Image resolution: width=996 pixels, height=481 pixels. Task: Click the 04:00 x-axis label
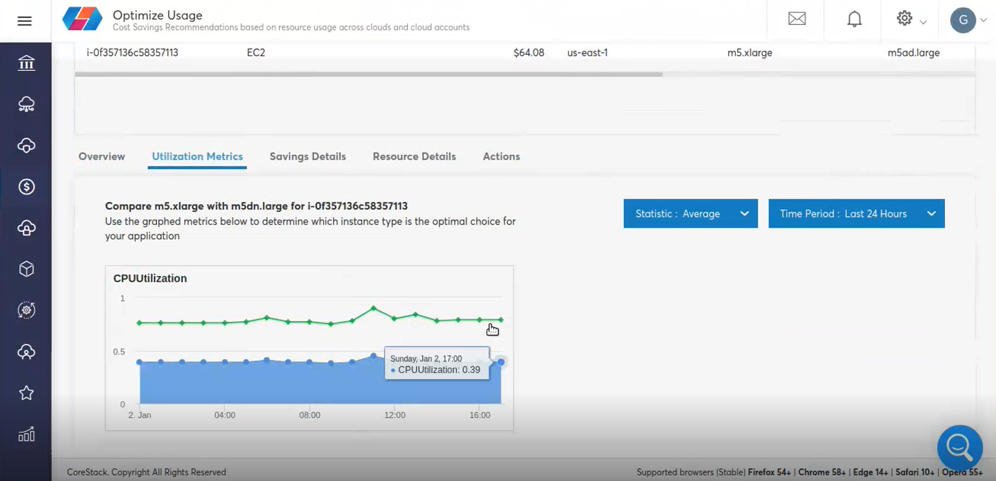tap(225, 415)
